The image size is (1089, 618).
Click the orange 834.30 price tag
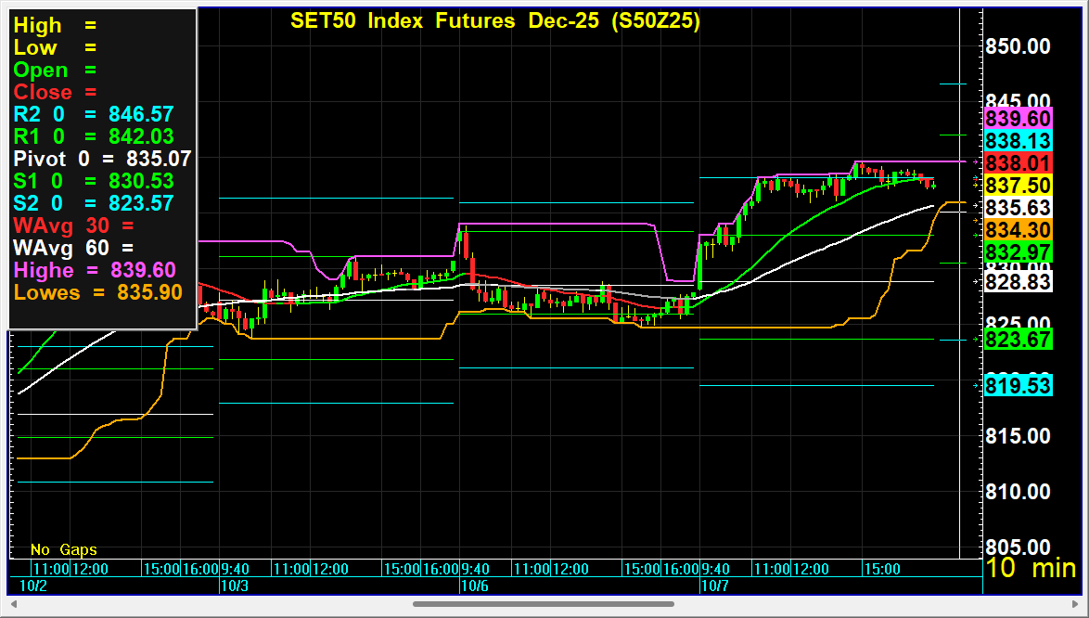[1018, 230]
